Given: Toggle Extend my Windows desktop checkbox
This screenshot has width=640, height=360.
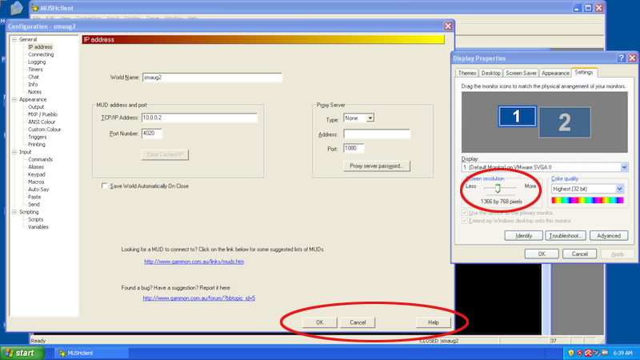Looking at the screenshot, I should click(464, 221).
